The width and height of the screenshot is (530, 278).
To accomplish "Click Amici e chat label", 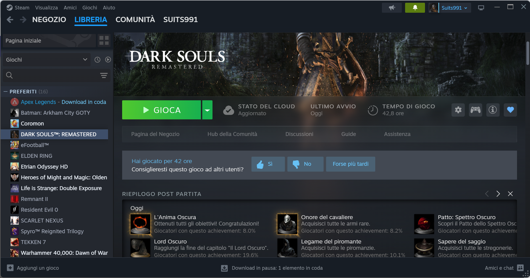I will [x=499, y=268].
